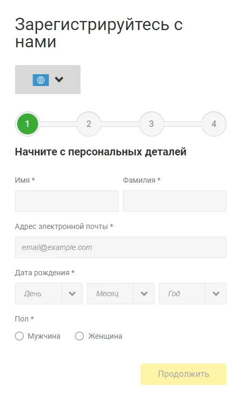Click the chevron arrow of Год selector

click(x=216, y=294)
